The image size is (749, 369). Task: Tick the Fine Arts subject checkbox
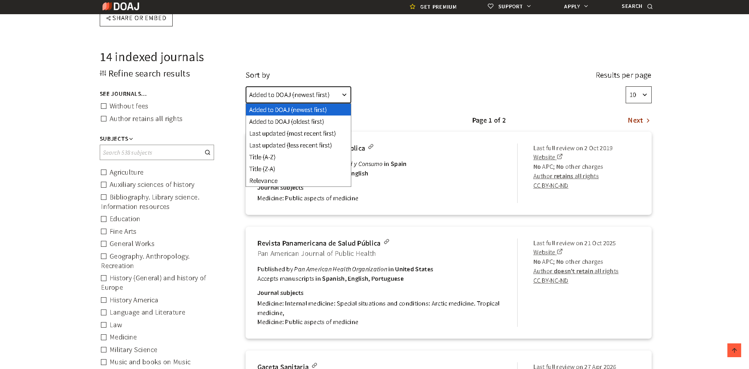click(104, 231)
